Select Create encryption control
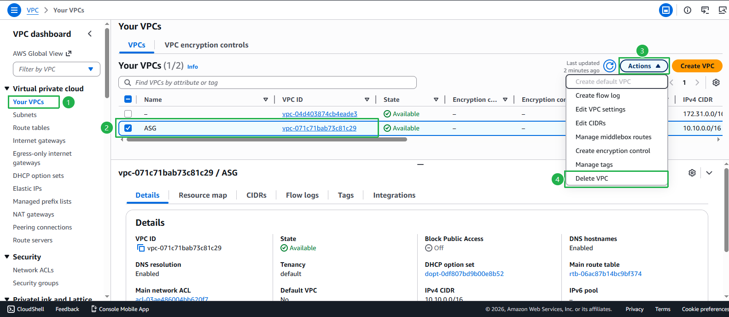729x317 pixels. coord(617,151)
